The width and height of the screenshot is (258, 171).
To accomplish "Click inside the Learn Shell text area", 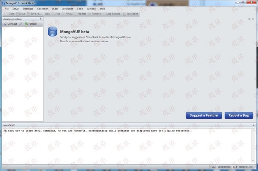I will 127,147.
